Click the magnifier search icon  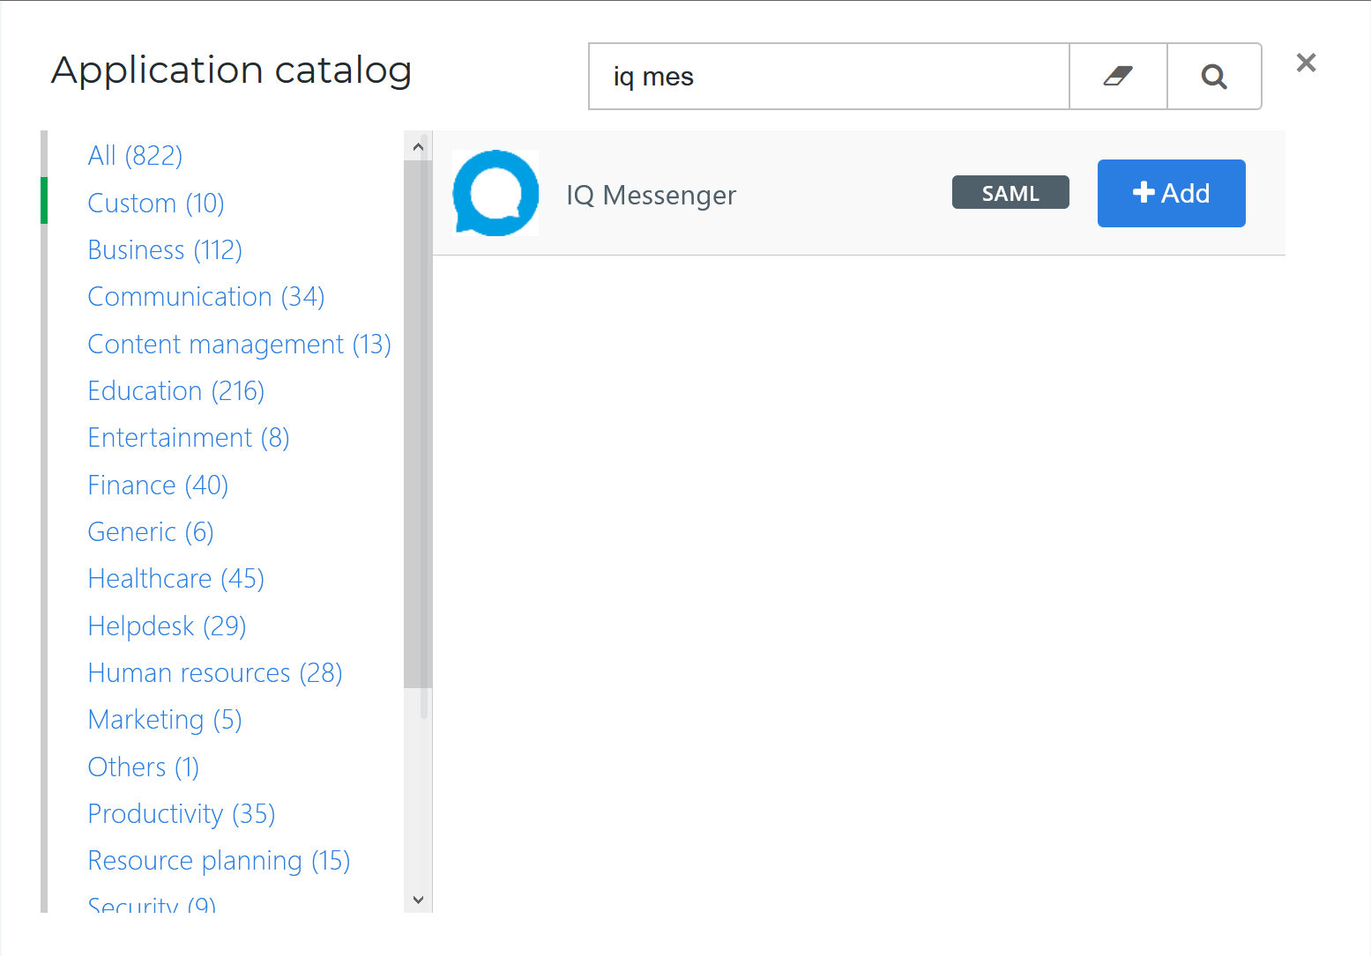[1214, 77]
